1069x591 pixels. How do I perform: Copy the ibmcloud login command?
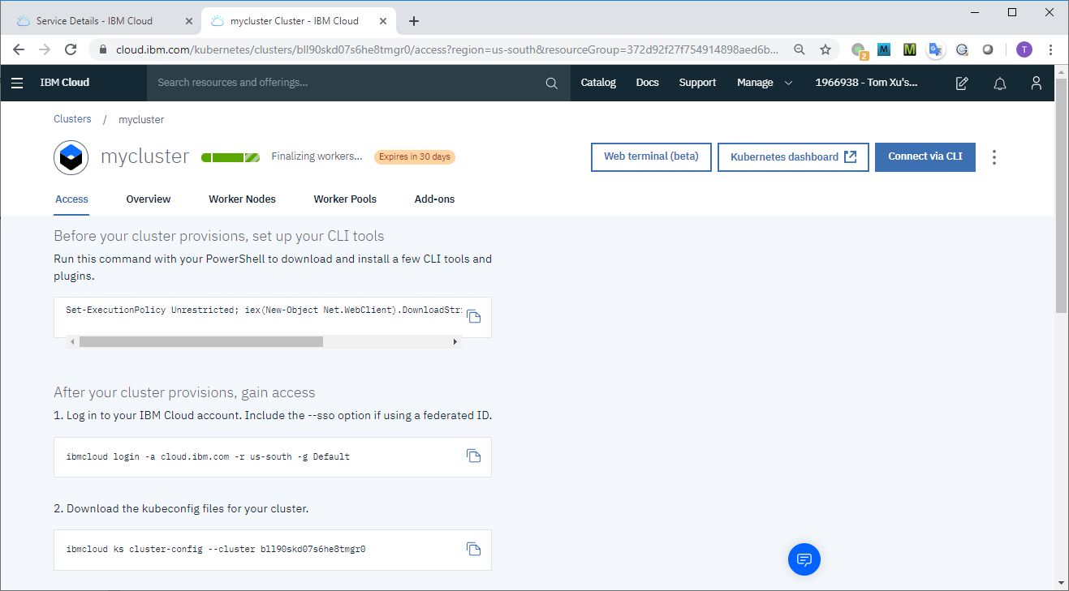pyautogui.click(x=474, y=456)
